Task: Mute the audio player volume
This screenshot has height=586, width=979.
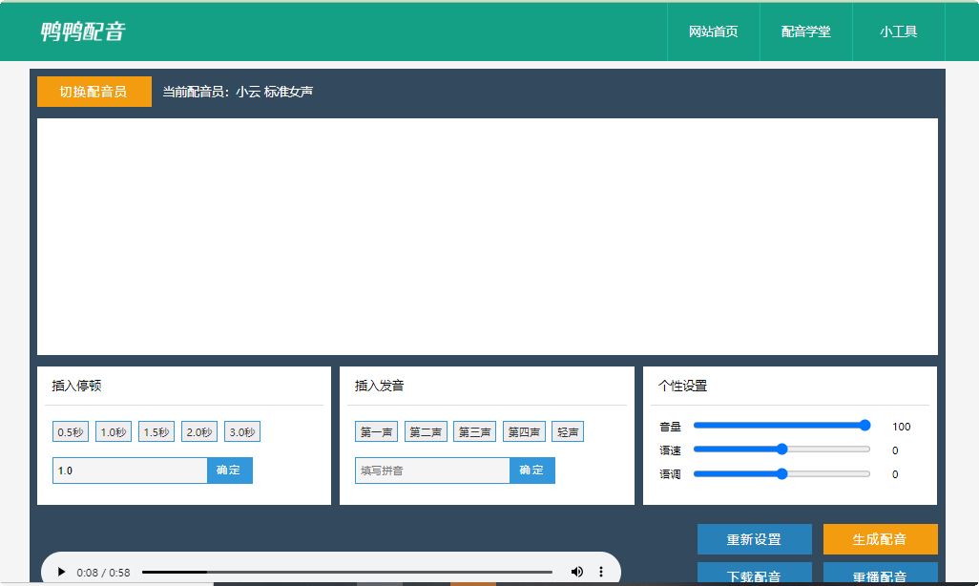Action: pyautogui.click(x=577, y=572)
